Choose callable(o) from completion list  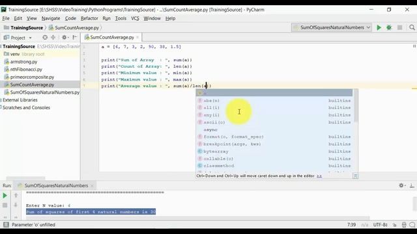coord(274,159)
